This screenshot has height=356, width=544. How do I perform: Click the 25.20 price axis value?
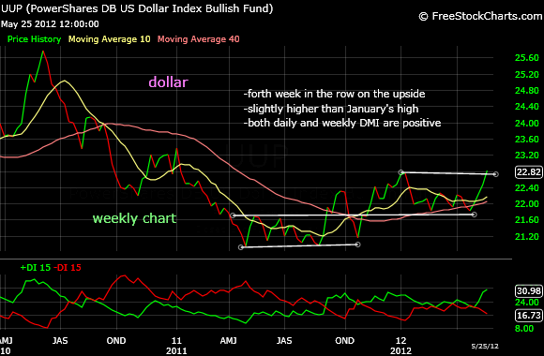tap(527, 75)
